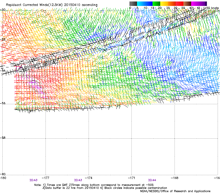Click the -174 longitude axis label
Image resolution: width=220 pixels, height=193 pixels.
click(89, 178)
